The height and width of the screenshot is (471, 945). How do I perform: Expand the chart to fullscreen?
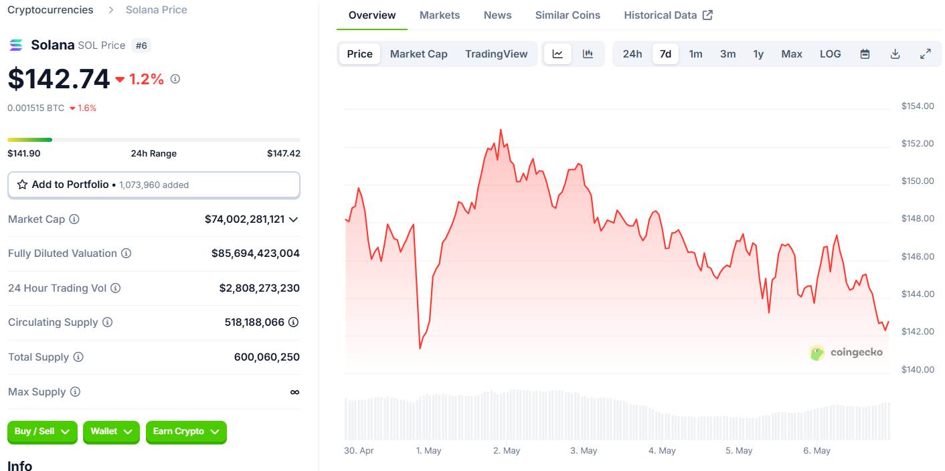[x=926, y=54]
